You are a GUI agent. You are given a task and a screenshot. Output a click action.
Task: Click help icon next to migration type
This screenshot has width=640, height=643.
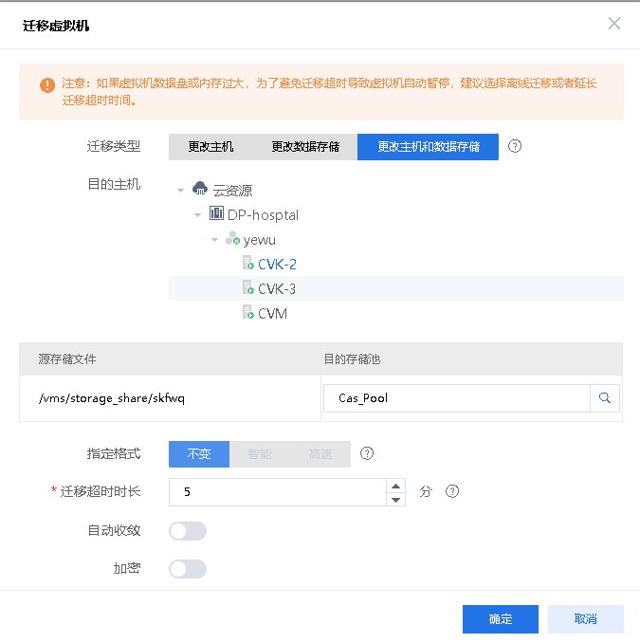pyautogui.click(x=516, y=147)
